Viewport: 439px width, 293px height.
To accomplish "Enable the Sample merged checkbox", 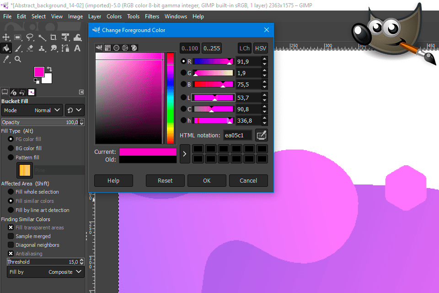I will pyautogui.click(x=11, y=236).
